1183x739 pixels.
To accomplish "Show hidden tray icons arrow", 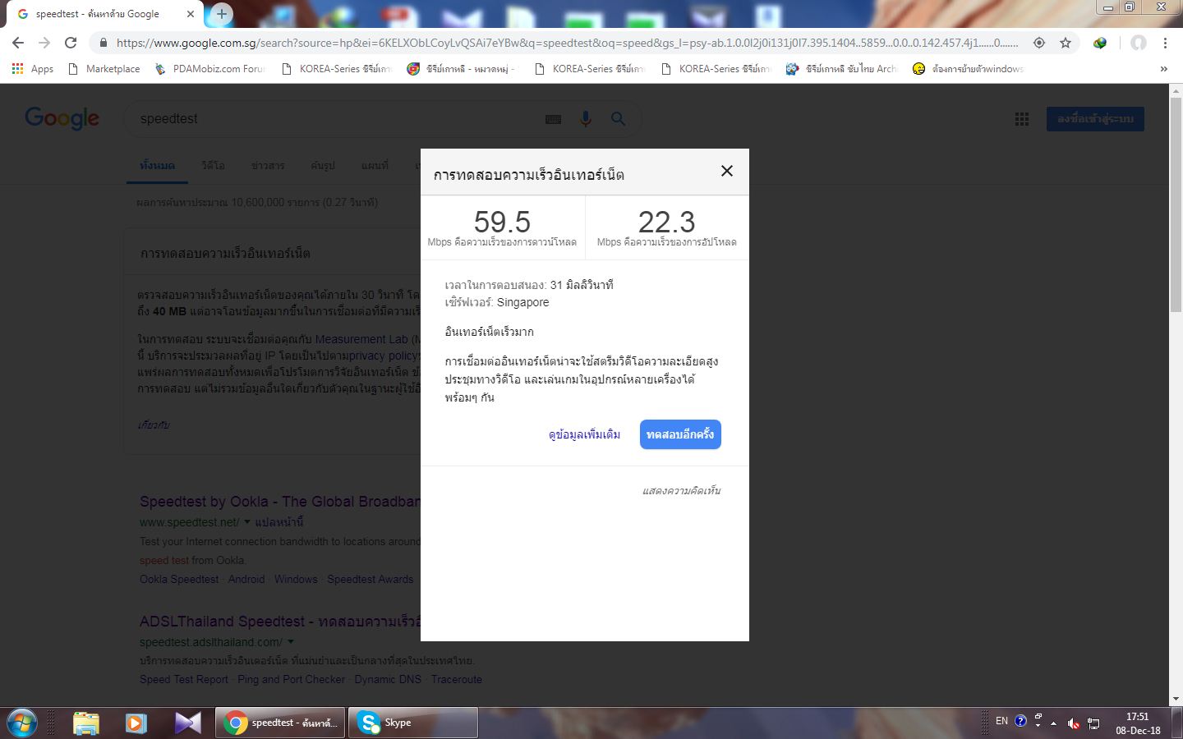I will coord(1053,723).
